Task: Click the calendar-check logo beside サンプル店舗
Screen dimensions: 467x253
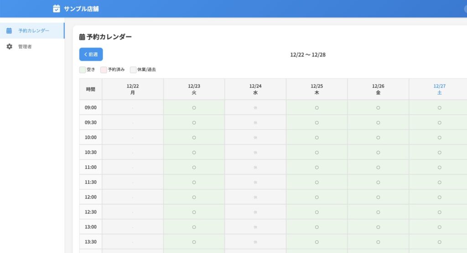Action: (x=57, y=9)
